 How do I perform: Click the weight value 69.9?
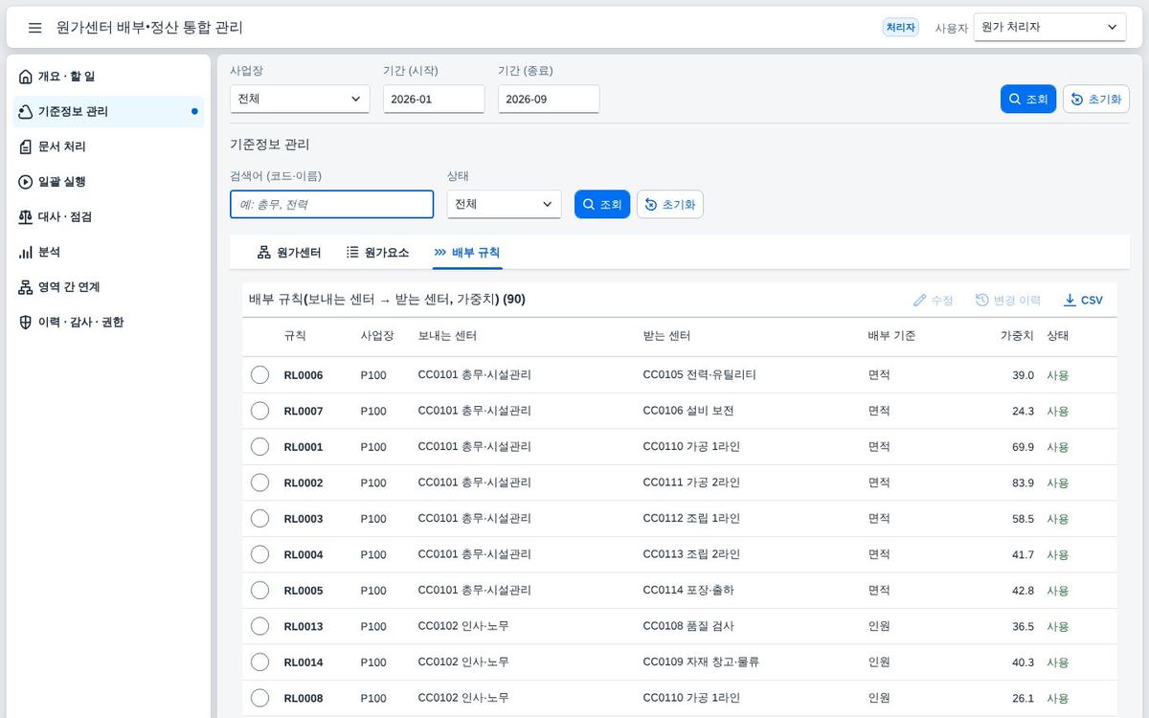coord(1023,447)
